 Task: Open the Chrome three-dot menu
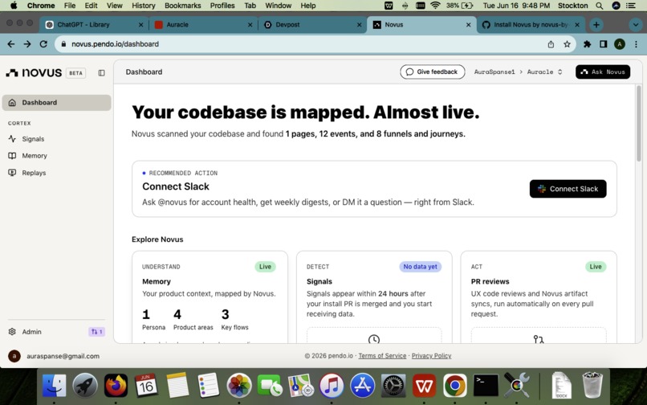(x=636, y=44)
